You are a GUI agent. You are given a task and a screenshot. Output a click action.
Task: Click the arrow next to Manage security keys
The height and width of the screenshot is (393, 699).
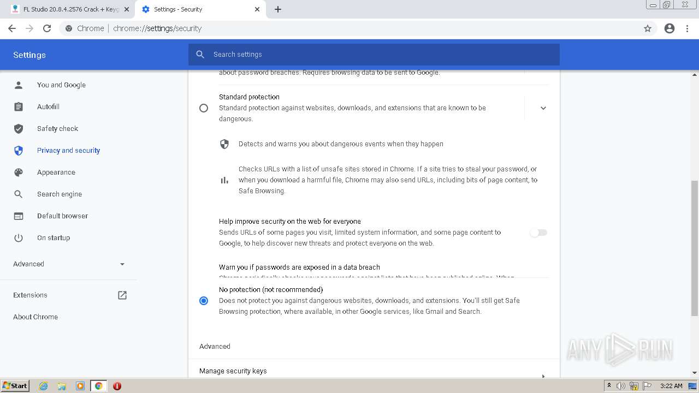click(x=543, y=376)
